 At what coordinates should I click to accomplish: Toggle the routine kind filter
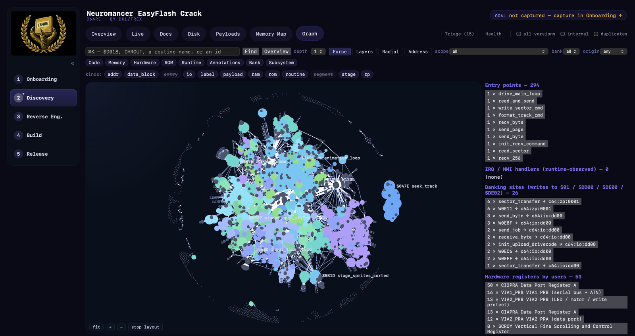click(295, 74)
